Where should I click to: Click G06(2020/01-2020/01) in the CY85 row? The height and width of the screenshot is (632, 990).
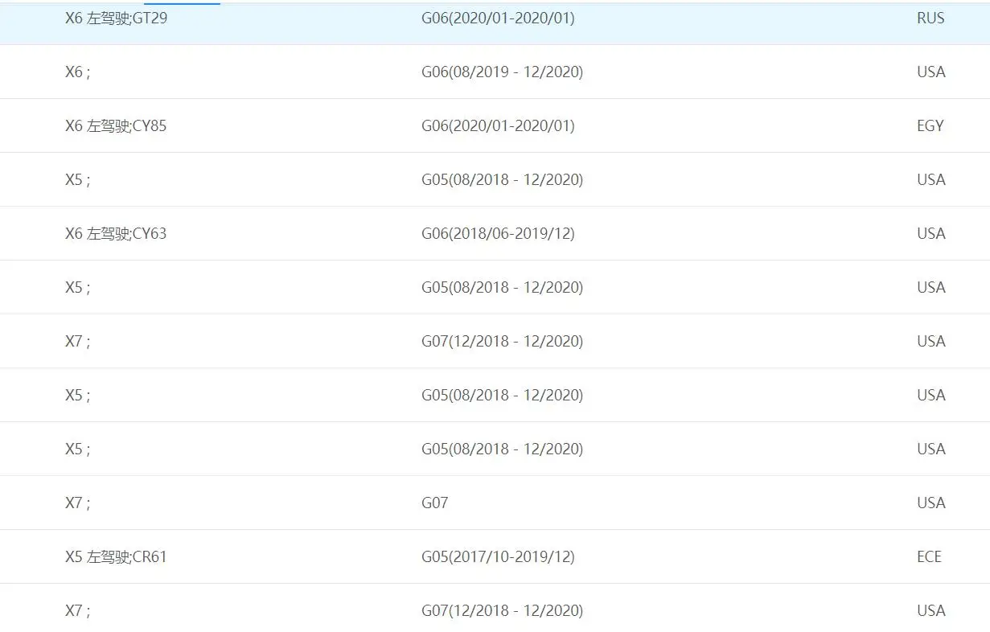[498, 125]
